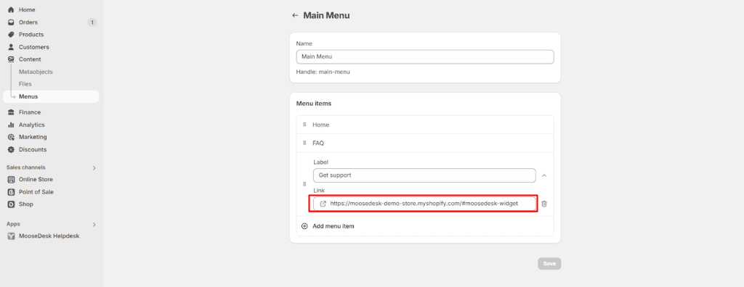The width and height of the screenshot is (744, 287).
Task: Click the Handle: main-menu text
Action: tap(323, 72)
